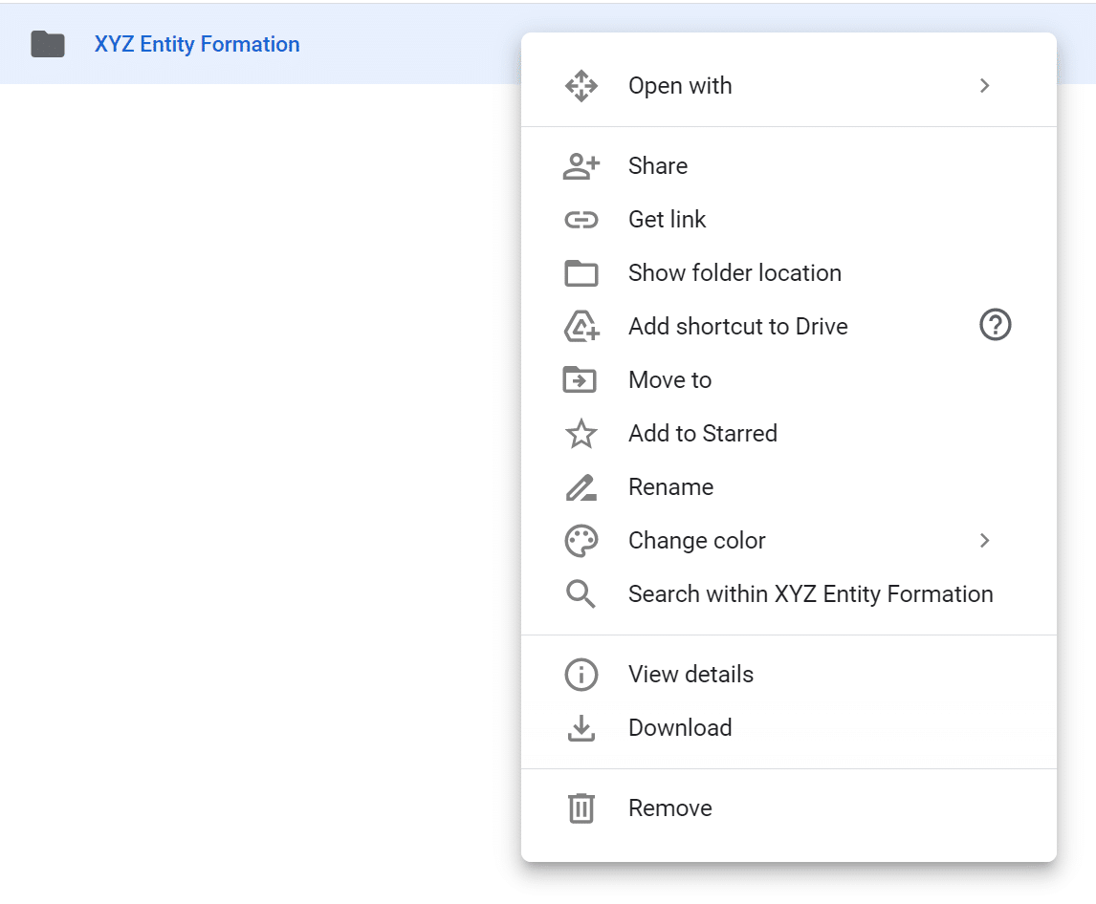Click the Download arrow icon
This screenshot has height=904, width=1096.
point(581,728)
